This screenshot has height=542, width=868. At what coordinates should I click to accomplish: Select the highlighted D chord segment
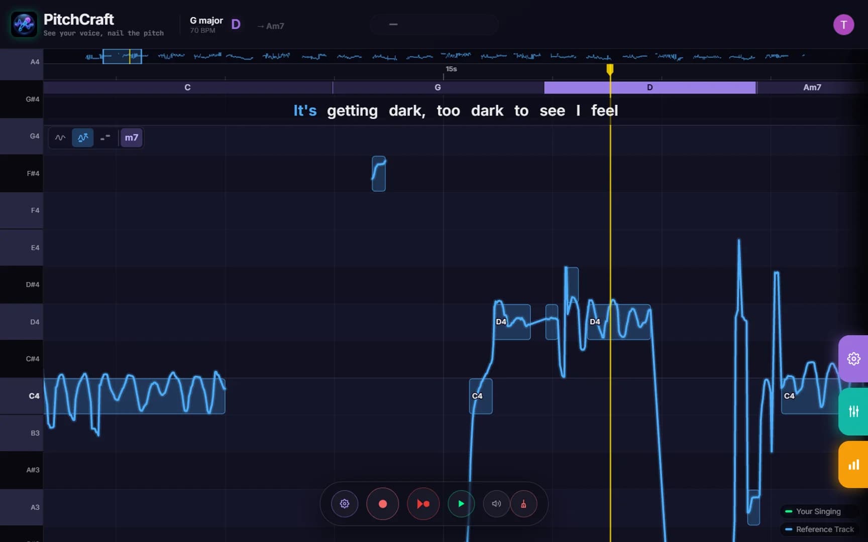[x=650, y=87]
